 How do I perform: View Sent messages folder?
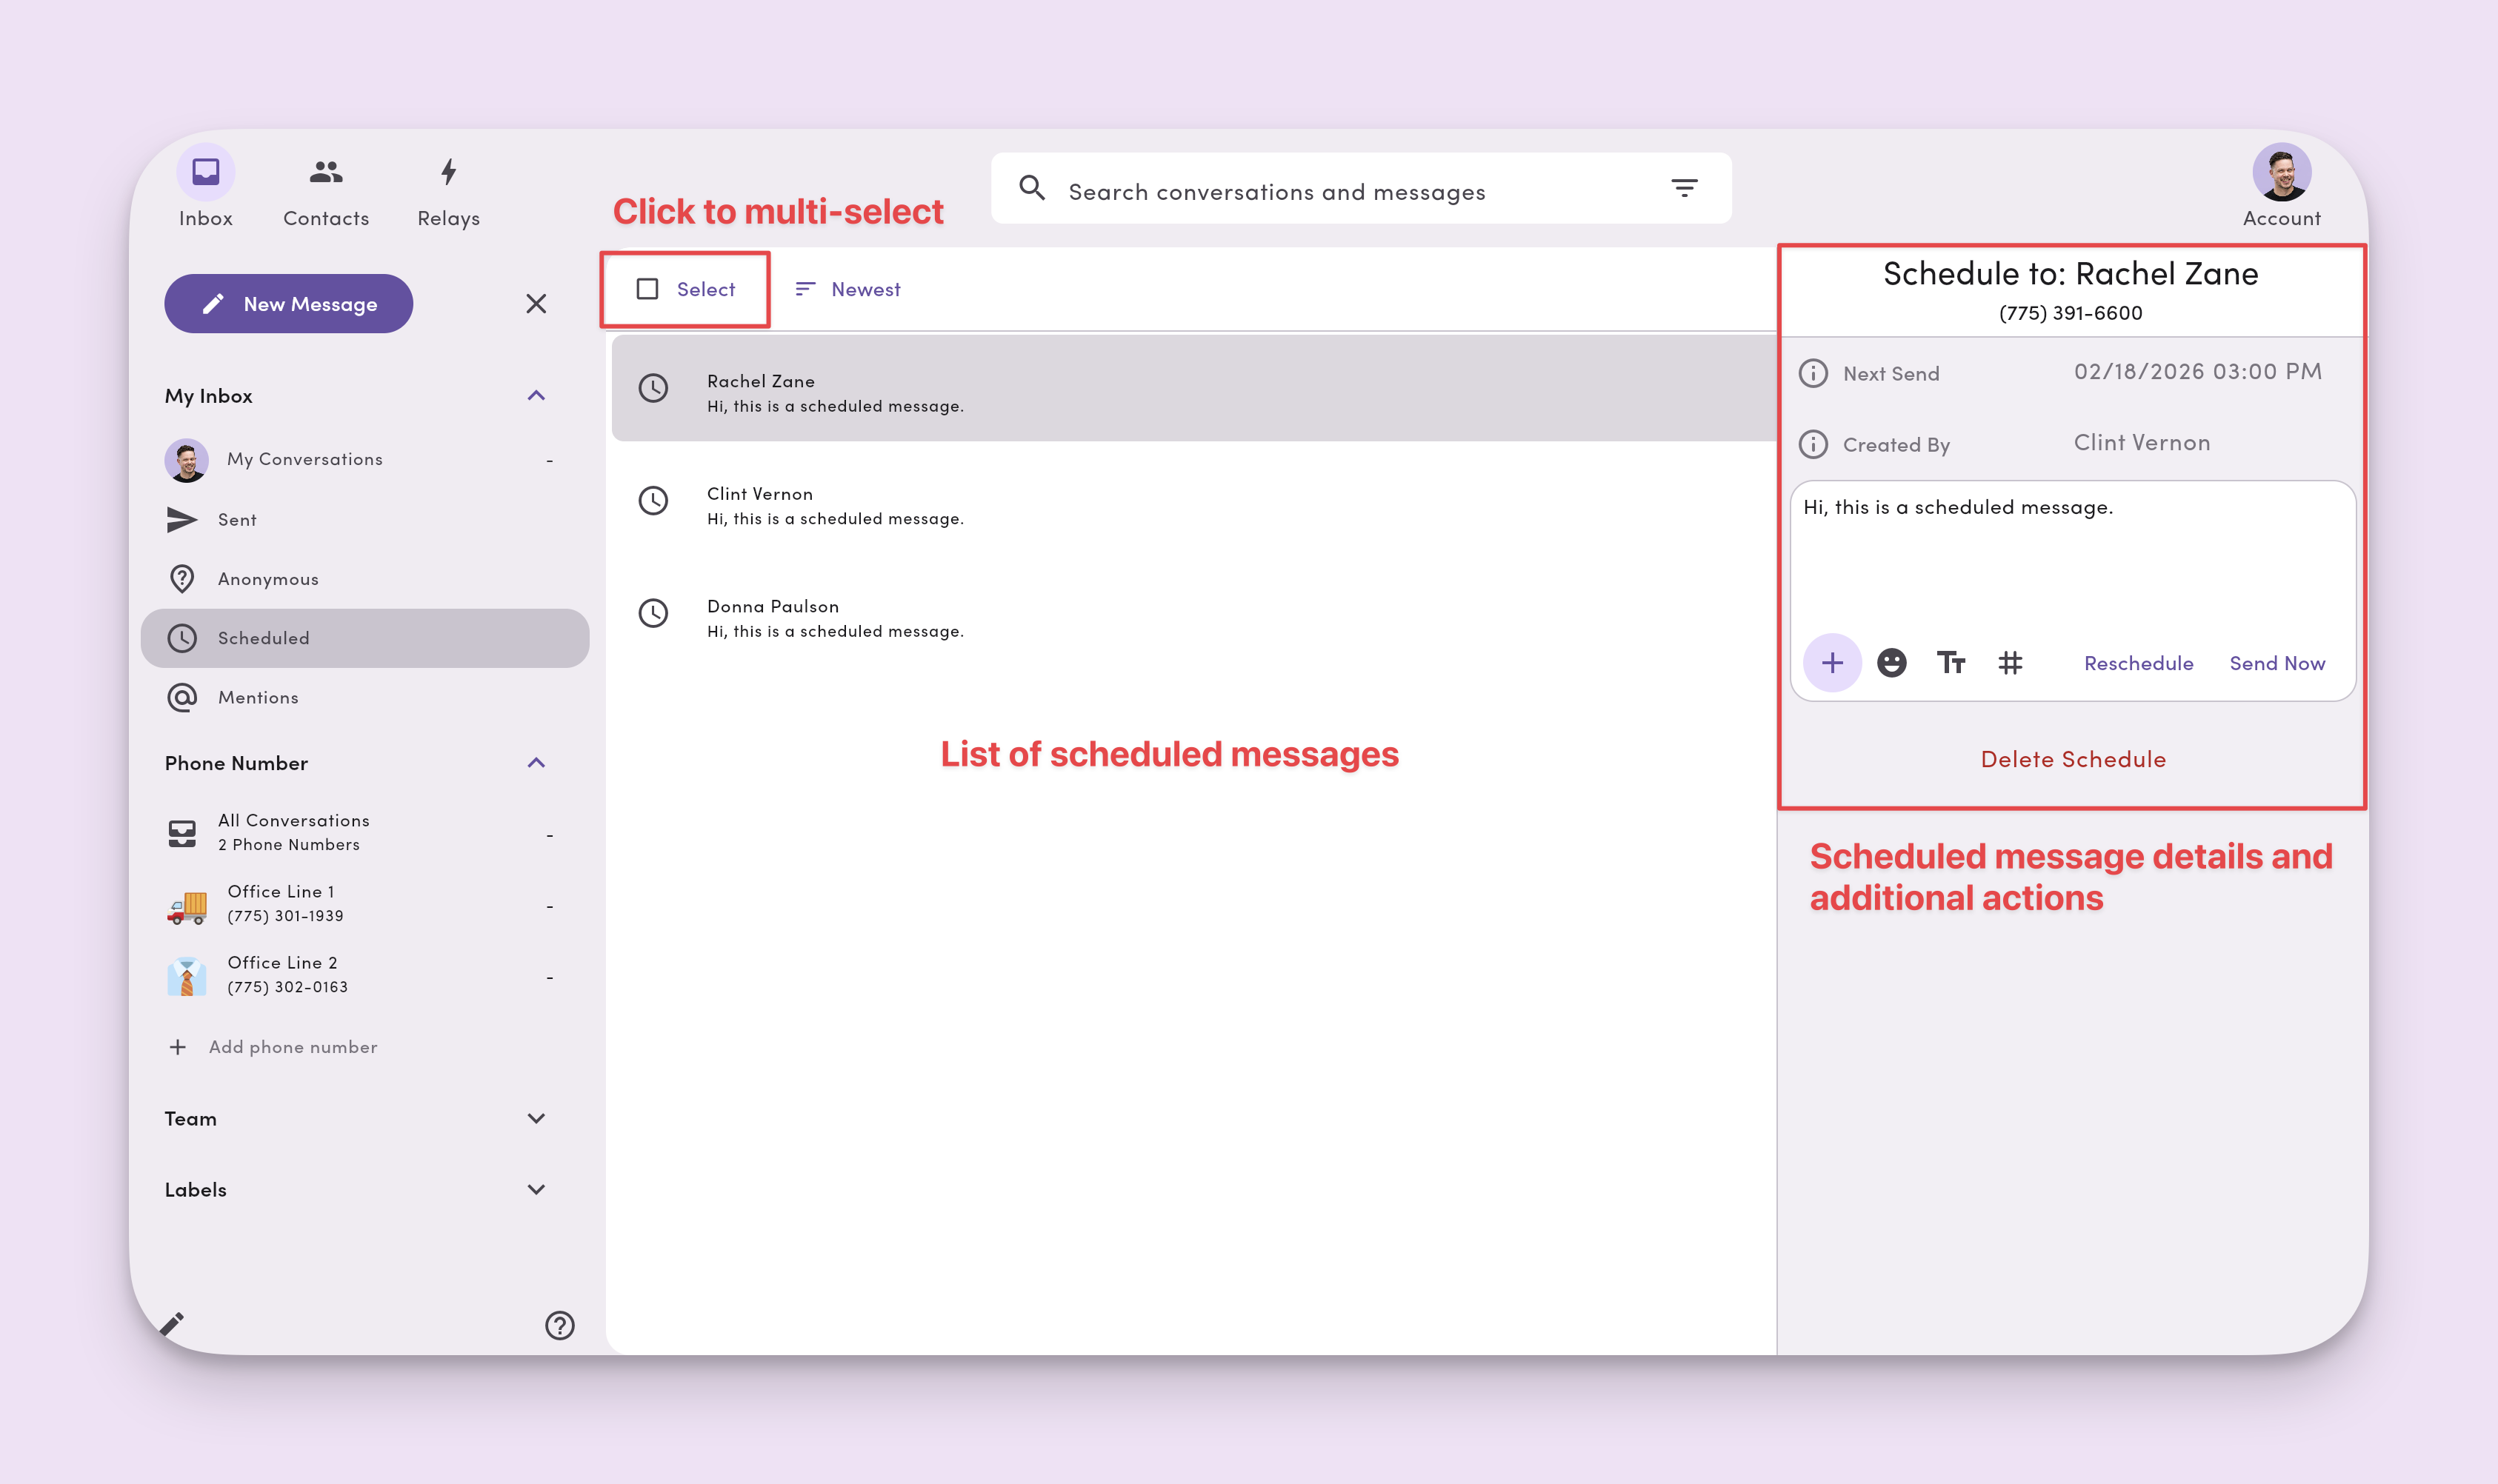[237, 519]
